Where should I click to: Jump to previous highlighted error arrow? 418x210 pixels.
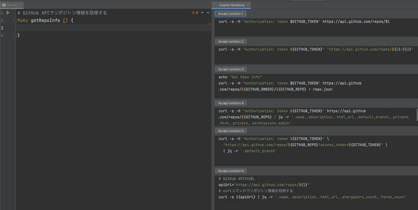202,13
